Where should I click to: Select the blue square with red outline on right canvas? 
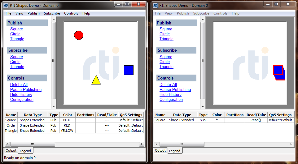278,70
